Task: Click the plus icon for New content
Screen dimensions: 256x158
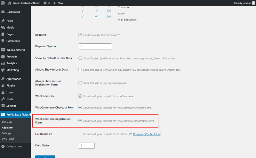Action: point(55,3)
